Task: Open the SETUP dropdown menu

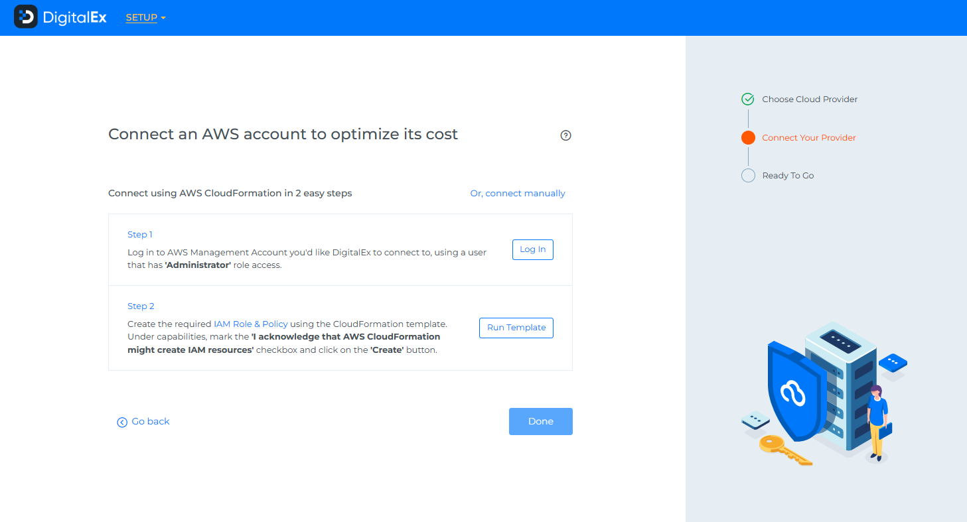Action: point(145,18)
